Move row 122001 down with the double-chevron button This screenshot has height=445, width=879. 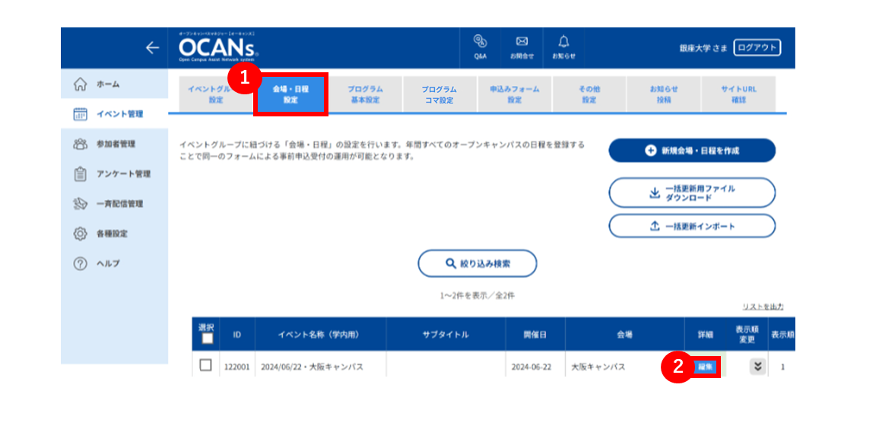coord(757,367)
